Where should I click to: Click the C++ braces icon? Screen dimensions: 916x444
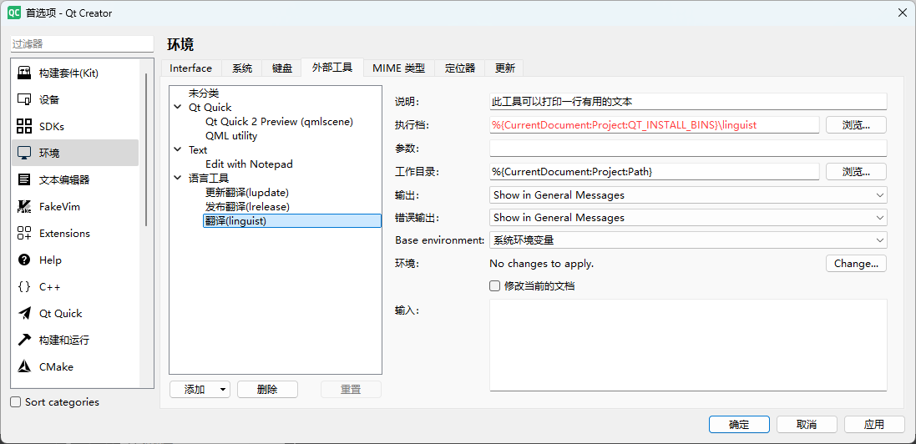pos(24,286)
